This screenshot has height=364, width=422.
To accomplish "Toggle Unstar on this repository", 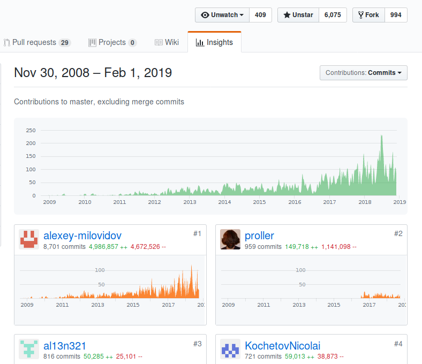I will pos(298,15).
